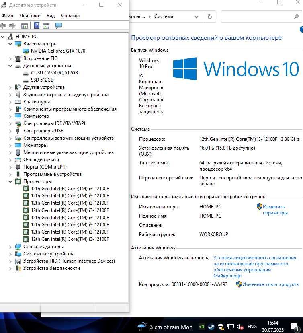Image resolution: width=303 pixels, height=333 pixels.
Task: Click the Сетевые адаптеры icon
Action: pos(18,247)
